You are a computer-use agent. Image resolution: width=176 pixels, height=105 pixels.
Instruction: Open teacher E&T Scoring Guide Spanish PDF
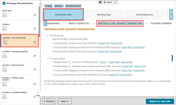116,43
